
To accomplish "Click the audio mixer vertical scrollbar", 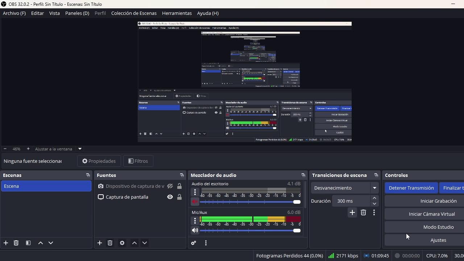I will coord(305,195).
